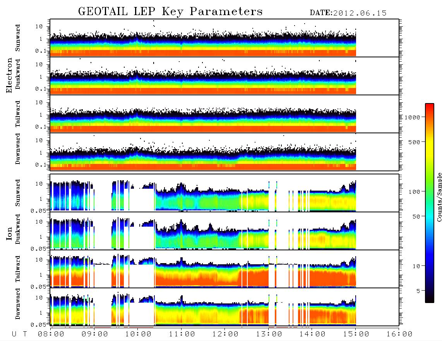Click the 500 colorbar tick label
This screenshot has width=442, height=341.
coord(415,142)
